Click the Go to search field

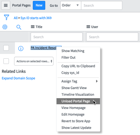[102, 5]
